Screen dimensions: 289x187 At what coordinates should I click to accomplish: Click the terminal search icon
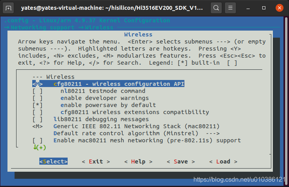(216, 8)
